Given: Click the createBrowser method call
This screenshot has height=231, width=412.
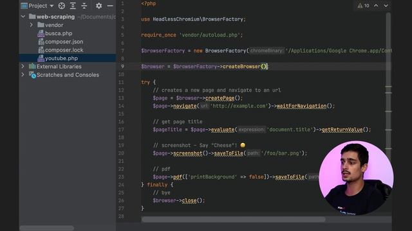Looking at the screenshot, I should click(x=241, y=67).
